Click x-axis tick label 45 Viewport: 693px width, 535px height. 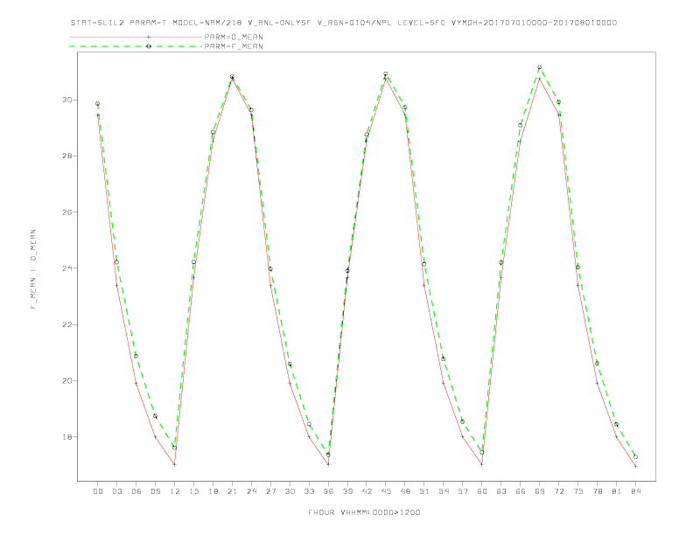(386, 491)
